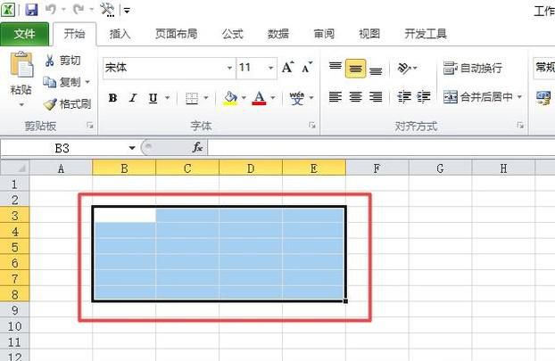Expand the Name Box dropdown arrow
The image size is (555, 361).
(132, 148)
